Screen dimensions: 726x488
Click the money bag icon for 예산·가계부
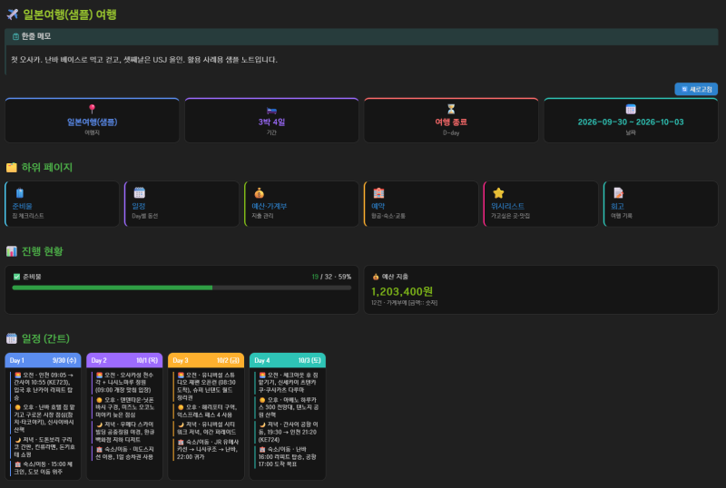tap(259, 192)
